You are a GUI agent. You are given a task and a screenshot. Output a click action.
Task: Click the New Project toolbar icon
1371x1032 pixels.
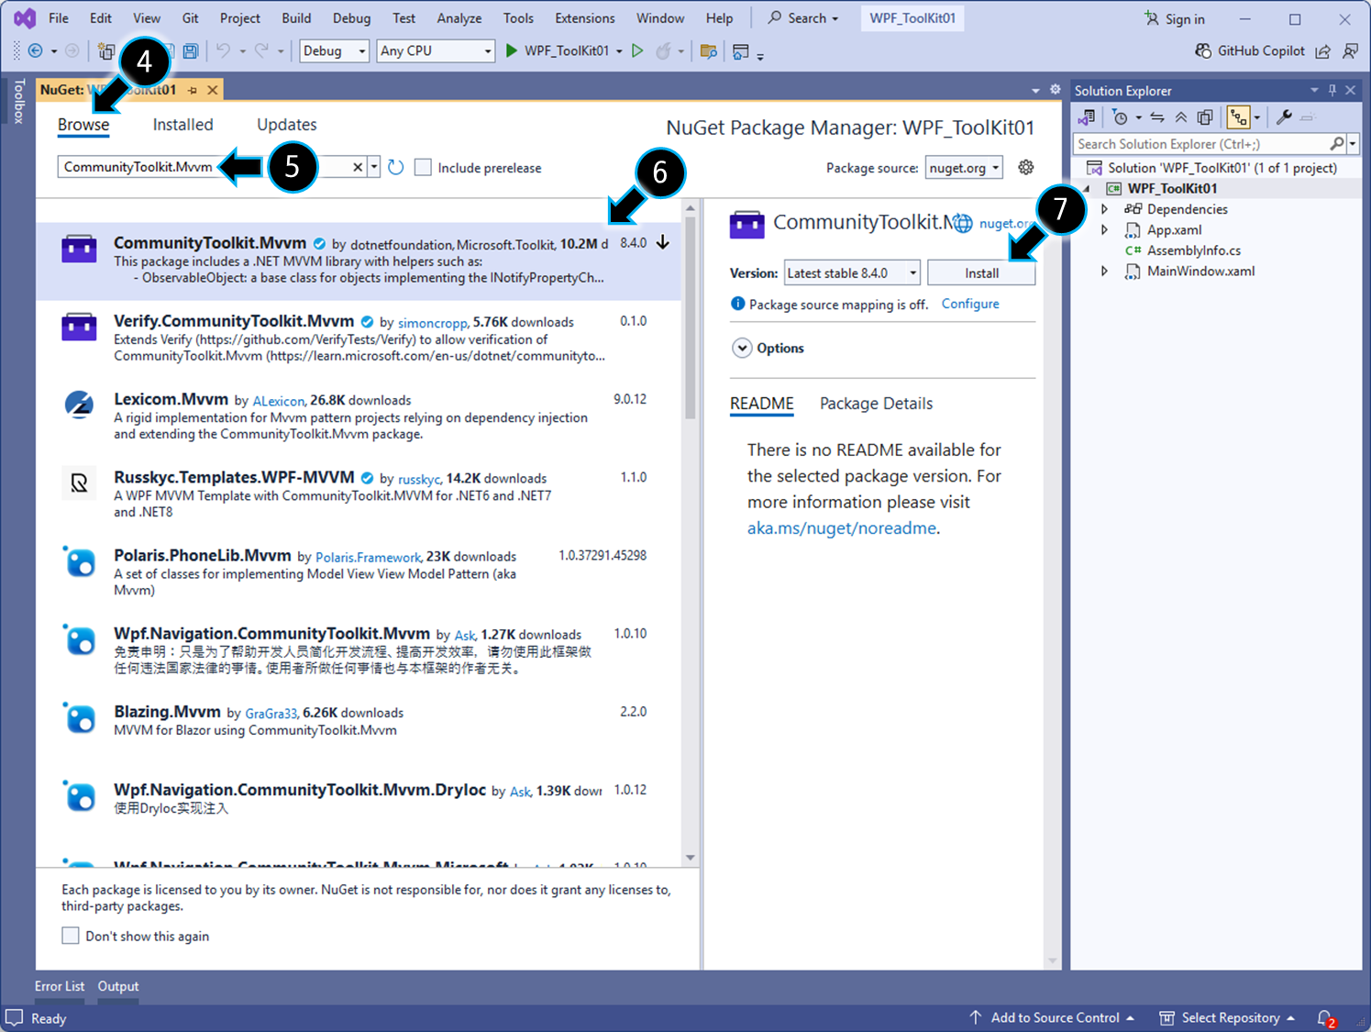tap(106, 51)
